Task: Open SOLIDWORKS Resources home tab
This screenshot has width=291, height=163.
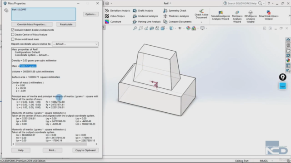Action: [x=288, y=40]
